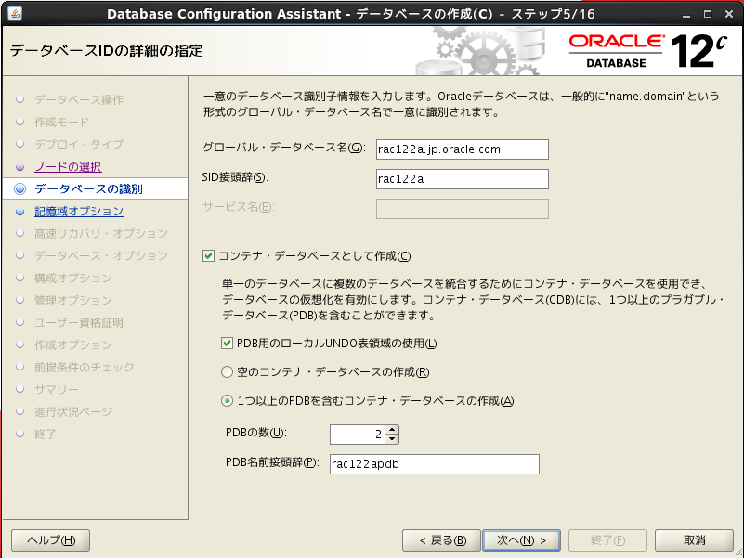The image size is (744, 558).
Task: Click the PDBの数(U) label
Action: click(x=256, y=433)
